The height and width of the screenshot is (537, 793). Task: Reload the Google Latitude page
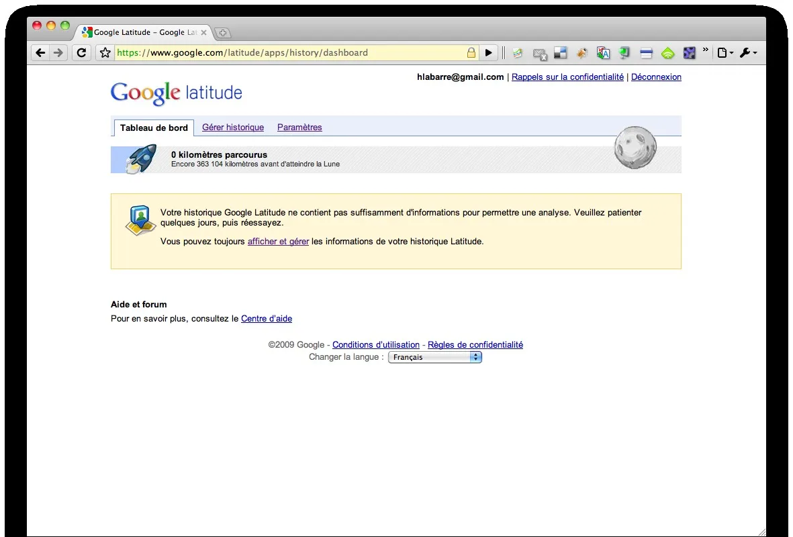81,52
